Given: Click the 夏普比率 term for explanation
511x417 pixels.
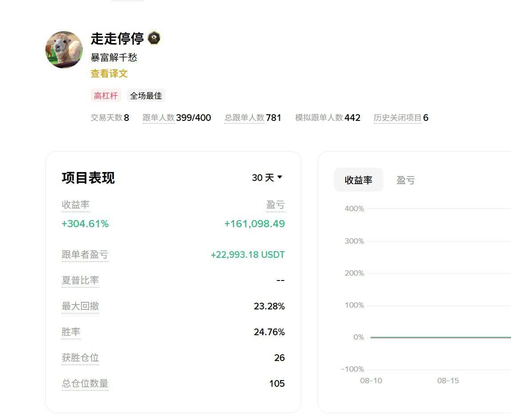Looking at the screenshot, I should pyautogui.click(x=80, y=280).
